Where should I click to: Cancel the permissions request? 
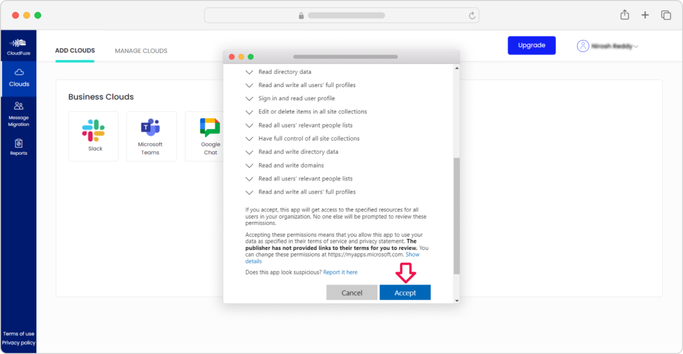(352, 292)
